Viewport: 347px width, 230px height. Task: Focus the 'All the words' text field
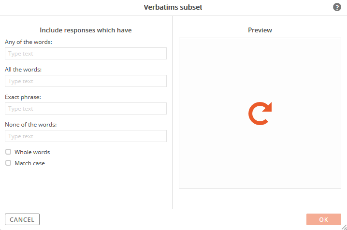pos(86,81)
